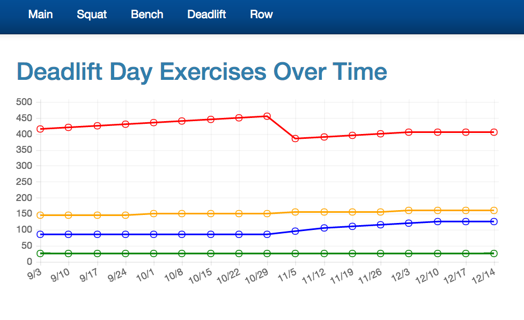Select the green data point at 11/26

[381, 253]
